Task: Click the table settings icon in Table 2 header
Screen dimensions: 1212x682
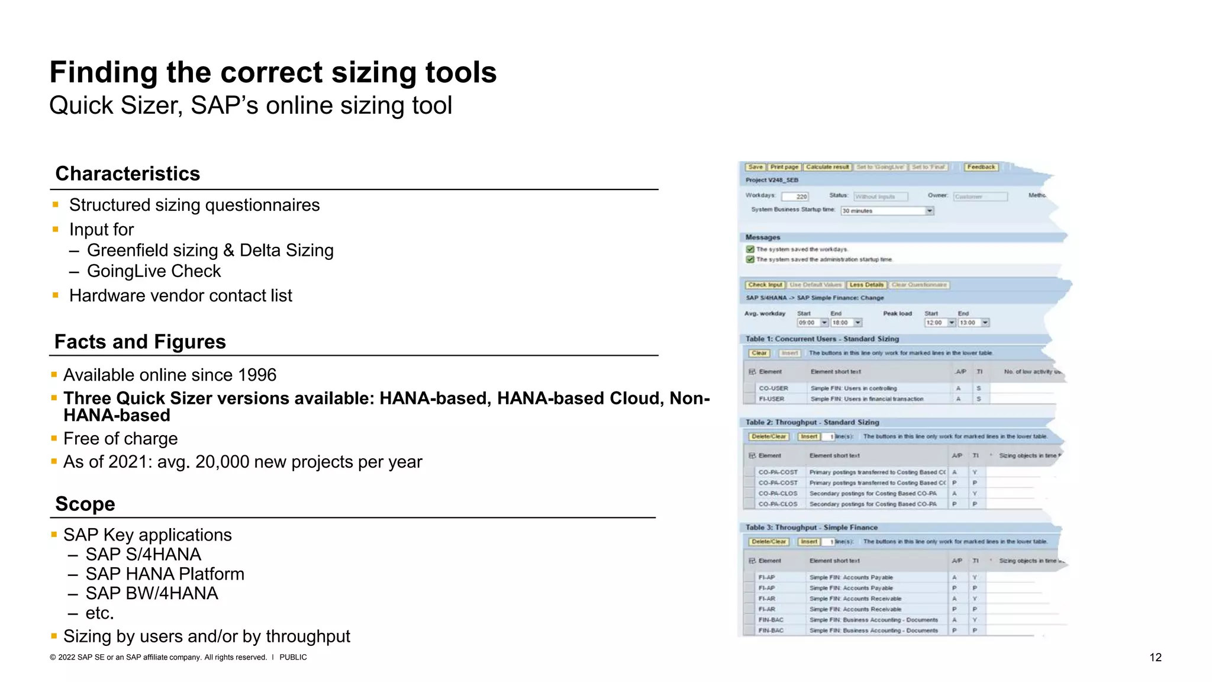Action: 752,456
